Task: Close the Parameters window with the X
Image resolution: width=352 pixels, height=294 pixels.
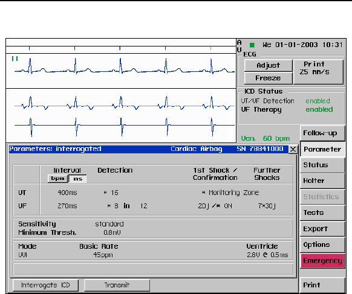Action: [x=293, y=149]
